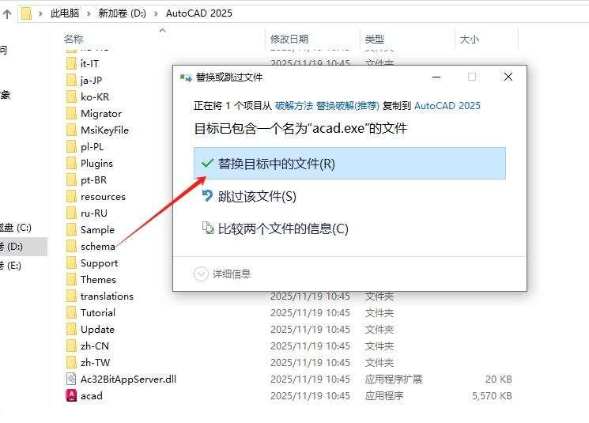Click the Tutorial folder name
Screen dimensions: 589x423
pos(98,312)
